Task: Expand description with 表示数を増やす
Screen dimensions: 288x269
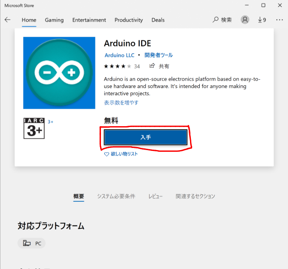Action: pos(121,103)
